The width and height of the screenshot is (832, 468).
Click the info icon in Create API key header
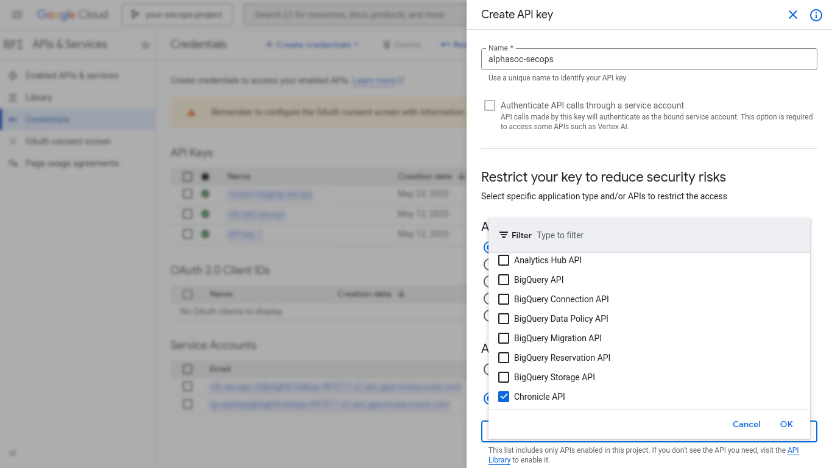[816, 15]
